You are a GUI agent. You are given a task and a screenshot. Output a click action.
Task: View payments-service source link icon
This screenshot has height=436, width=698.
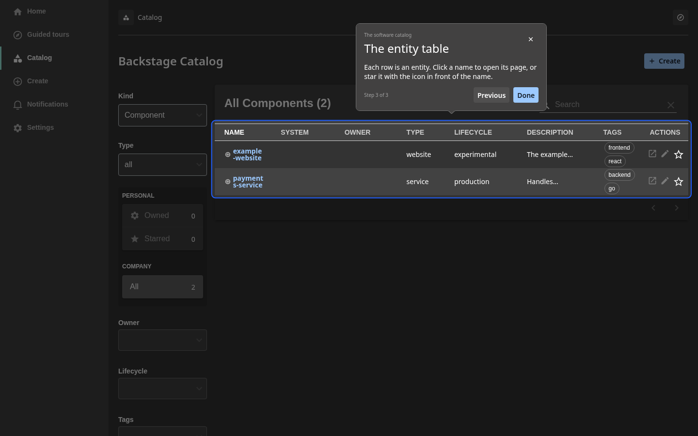[x=652, y=181]
